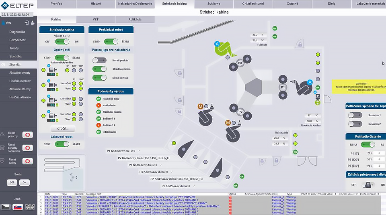386x215 pixels.
Task: Switch to the VZT sub-tab
Action: [95, 19]
